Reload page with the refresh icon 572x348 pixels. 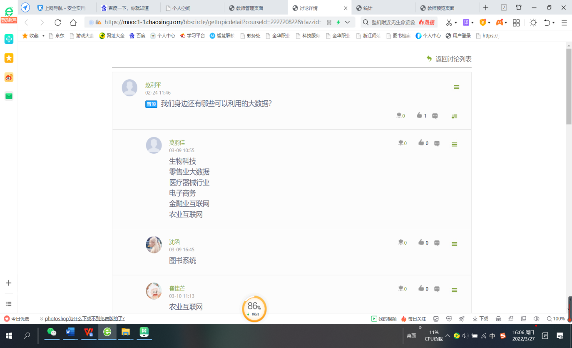[x=58, y=23]
